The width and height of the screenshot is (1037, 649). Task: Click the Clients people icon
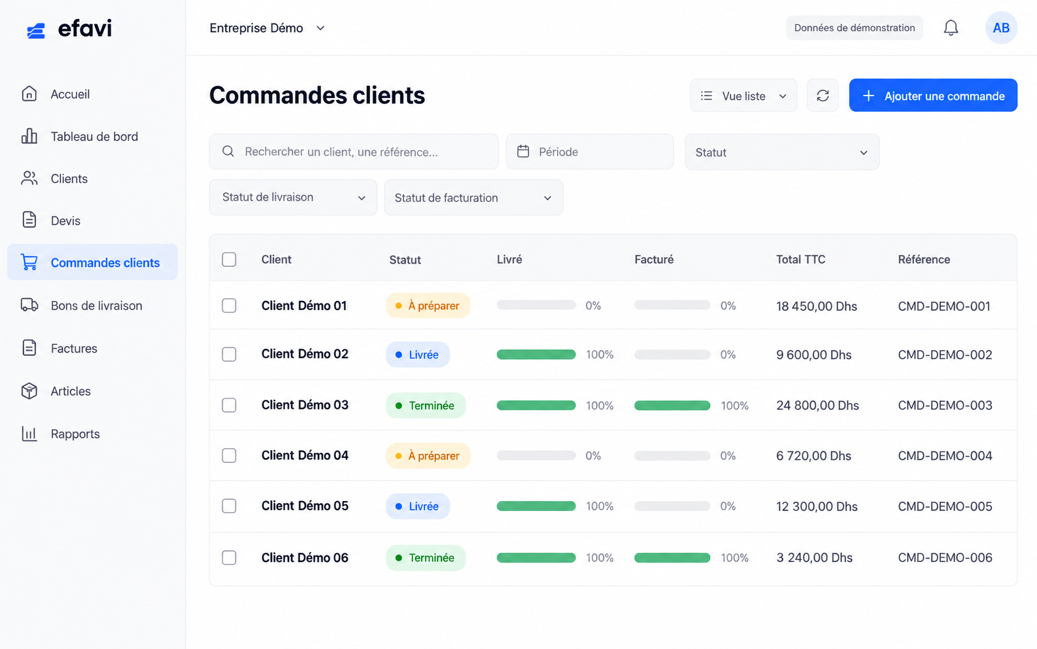click(x=29, y=178)
